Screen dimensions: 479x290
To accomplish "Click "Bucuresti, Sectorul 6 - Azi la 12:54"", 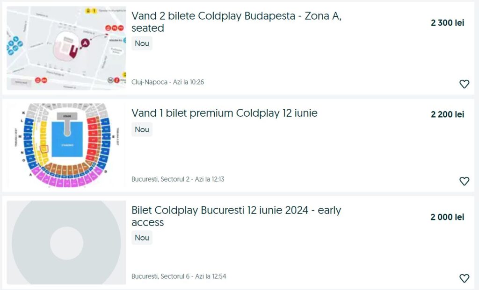I will point(179,276).
